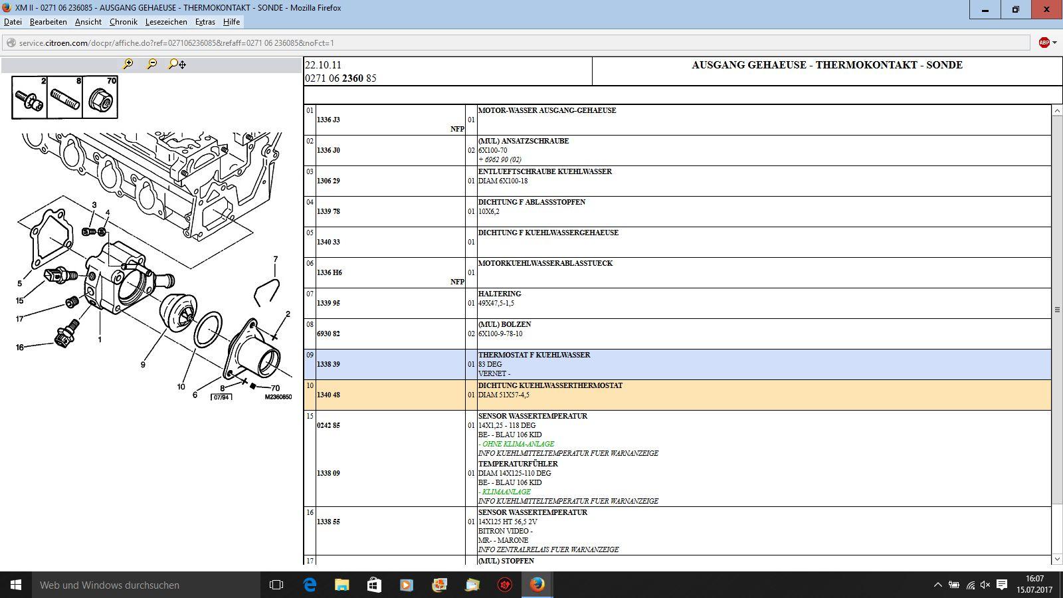Click parts list scrollbar up arrow
Screen dimensions: 1063x598
[x=1057, y=110]
